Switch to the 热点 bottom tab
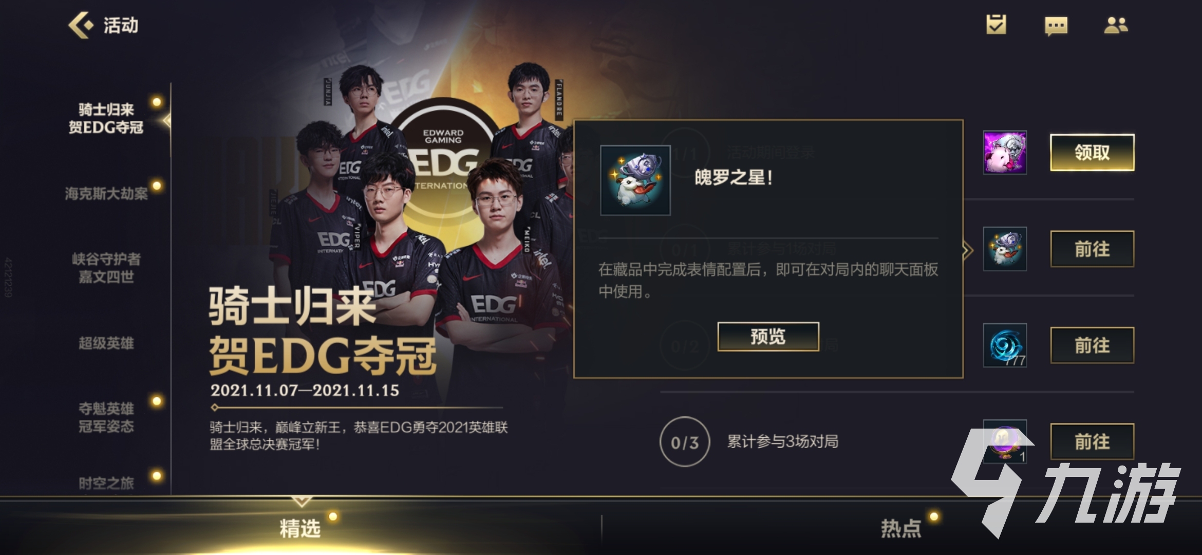This screenshot has width=1202, height=555. point(901,528)
